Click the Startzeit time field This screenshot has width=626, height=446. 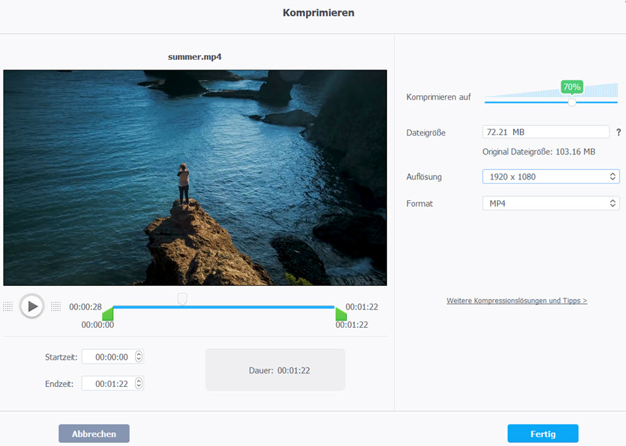coord(108,357)
